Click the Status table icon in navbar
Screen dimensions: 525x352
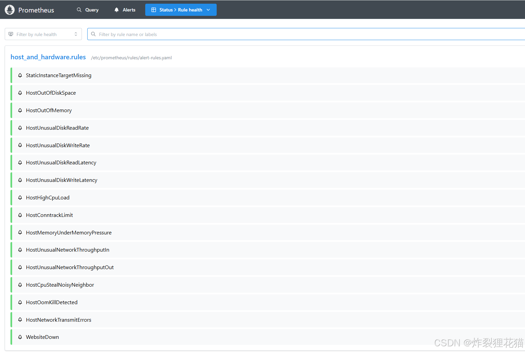[x=154, y=10]
